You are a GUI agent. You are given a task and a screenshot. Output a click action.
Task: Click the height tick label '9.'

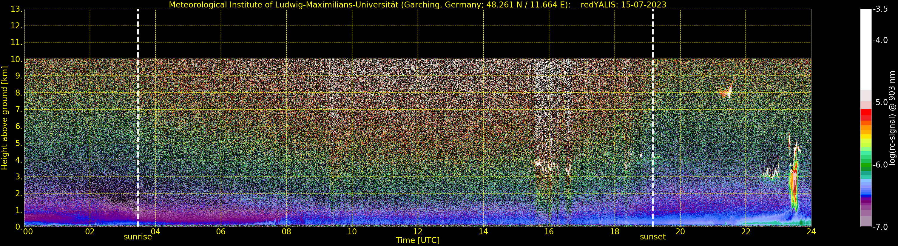click(x=18, y=76)
